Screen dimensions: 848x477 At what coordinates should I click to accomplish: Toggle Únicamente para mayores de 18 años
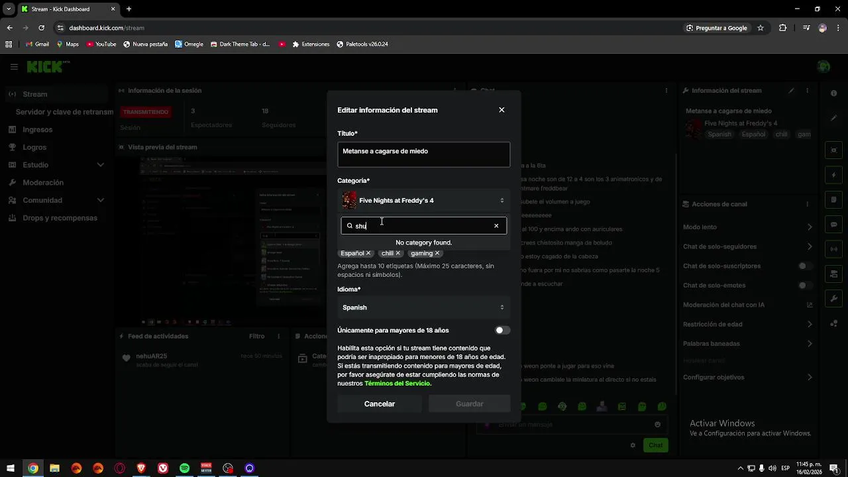coord(502,330)
